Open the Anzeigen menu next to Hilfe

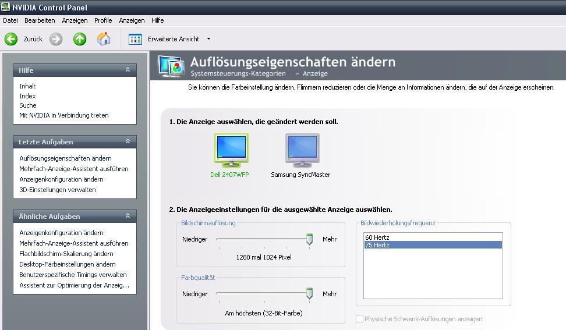(x=132, y=20)
